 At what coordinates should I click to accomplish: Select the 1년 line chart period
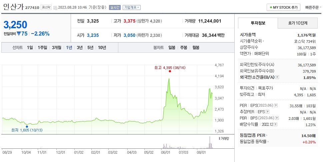69,48
